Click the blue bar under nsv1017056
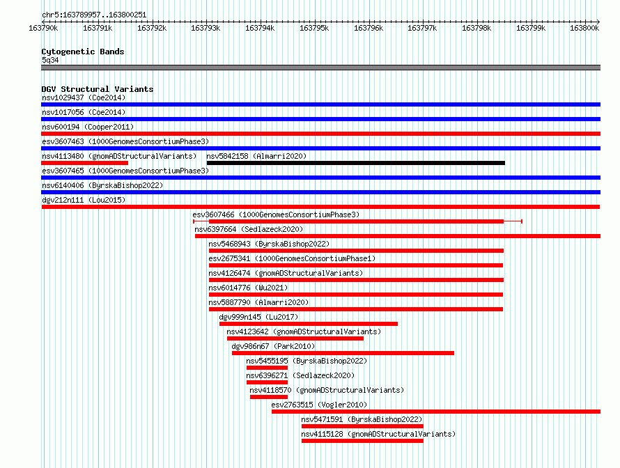 [320, 119]
